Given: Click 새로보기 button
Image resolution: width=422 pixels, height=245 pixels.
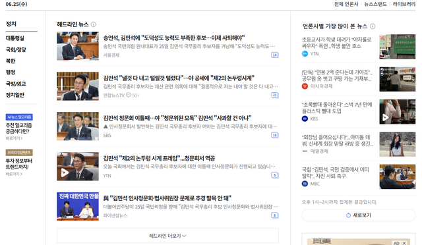Looking at the screenshot, I should tap(359, 215).
